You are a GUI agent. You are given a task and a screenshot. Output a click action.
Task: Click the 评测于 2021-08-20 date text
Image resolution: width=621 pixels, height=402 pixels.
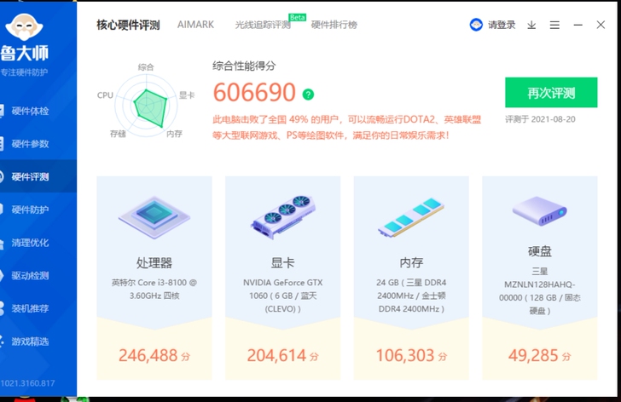coord(540,119)
